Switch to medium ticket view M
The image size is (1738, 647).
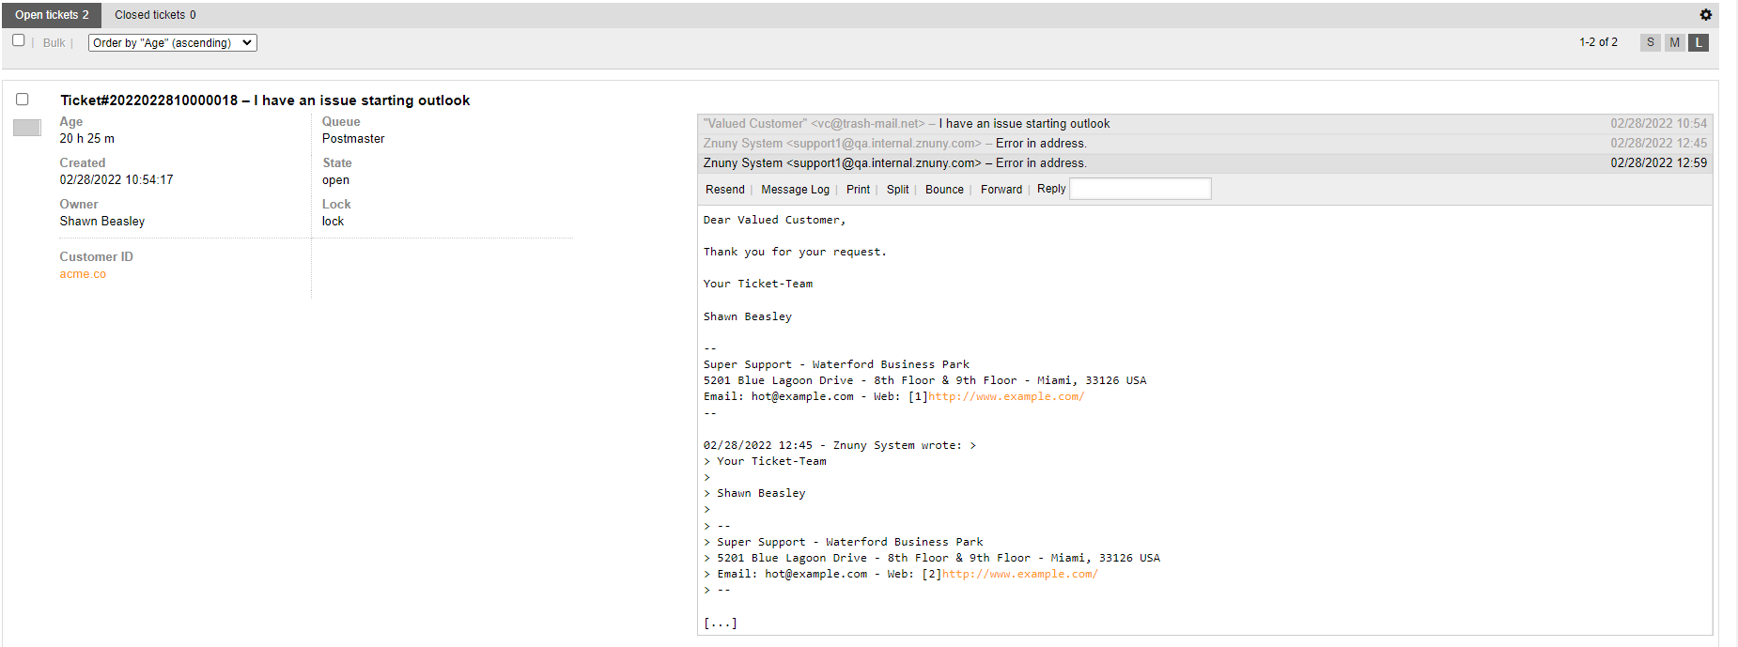tap(1674, 42)
